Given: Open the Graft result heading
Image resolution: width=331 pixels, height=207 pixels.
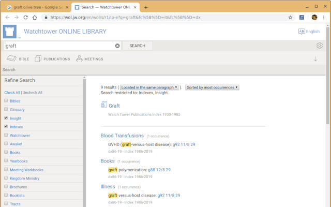Looking at the screenshot, I should point(114,106).
